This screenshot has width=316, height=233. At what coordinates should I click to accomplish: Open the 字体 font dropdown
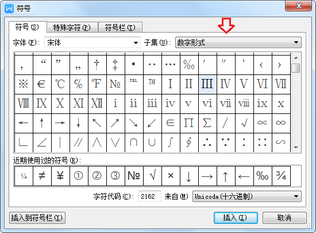pos(93,42)
